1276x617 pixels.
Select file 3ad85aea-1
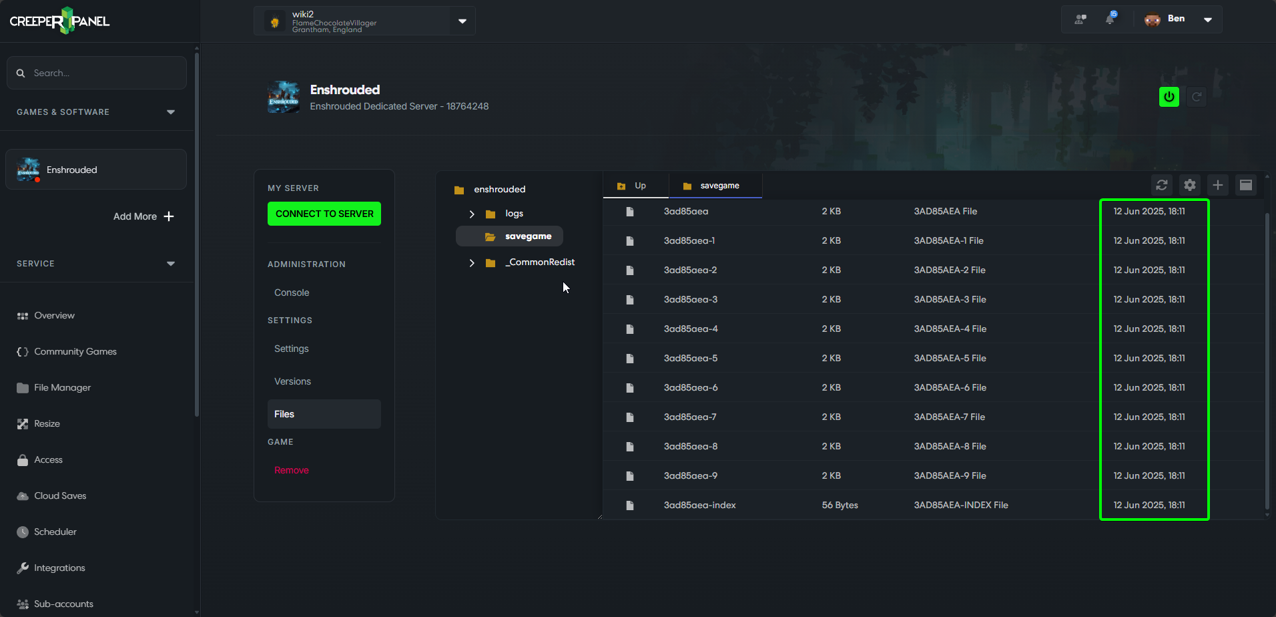(x=689, y=241)
